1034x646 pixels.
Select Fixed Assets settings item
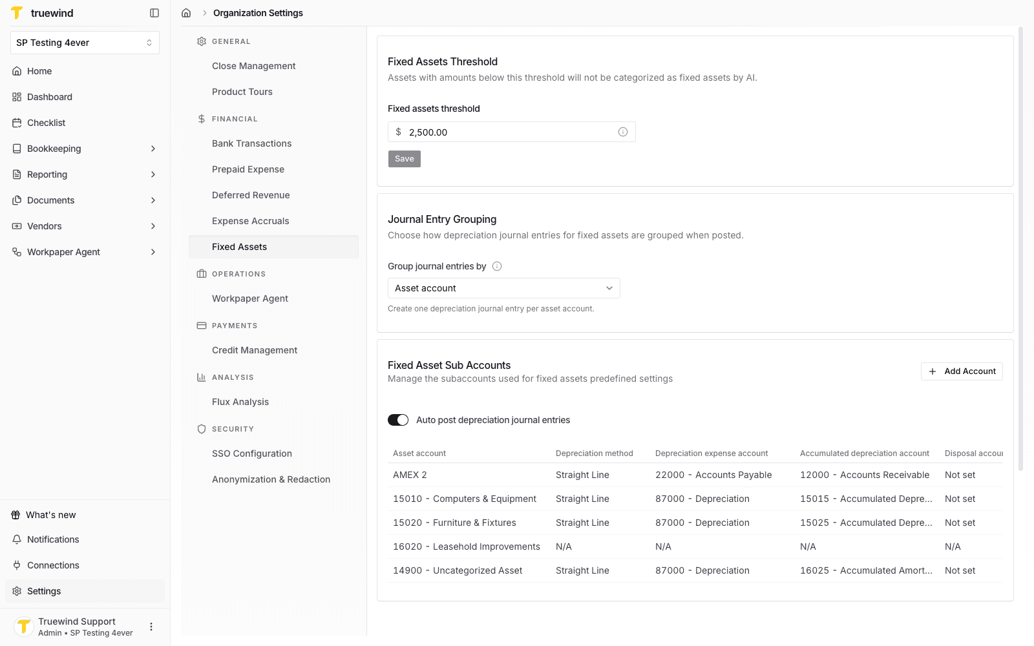pos(273,247)
